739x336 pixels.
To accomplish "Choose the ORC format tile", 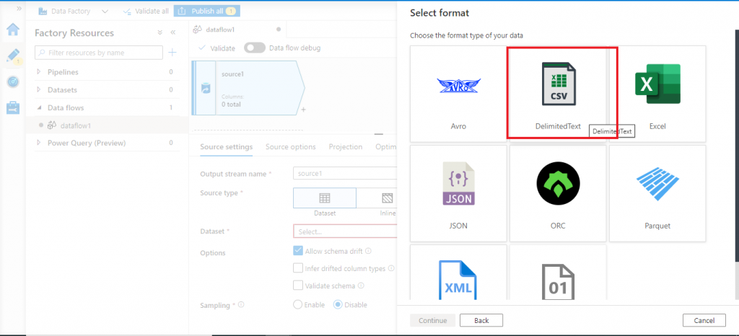I will click(x=558, y=193).
